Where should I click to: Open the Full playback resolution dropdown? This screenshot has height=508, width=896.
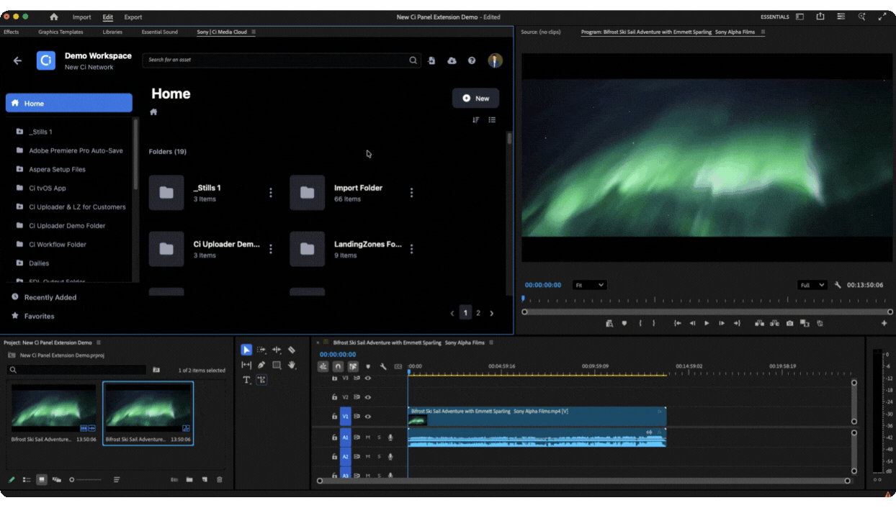(813, 286)
